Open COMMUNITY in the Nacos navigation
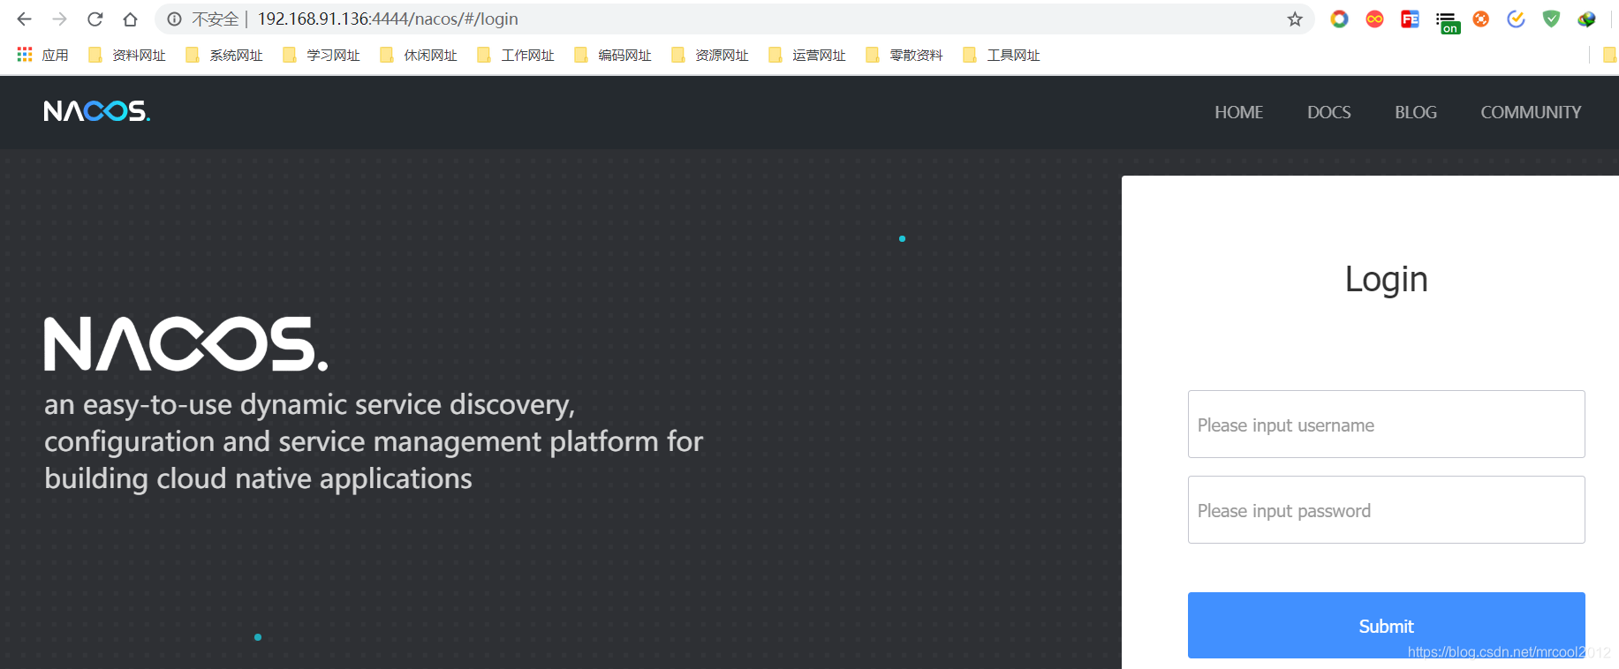 pos(1531,112)
